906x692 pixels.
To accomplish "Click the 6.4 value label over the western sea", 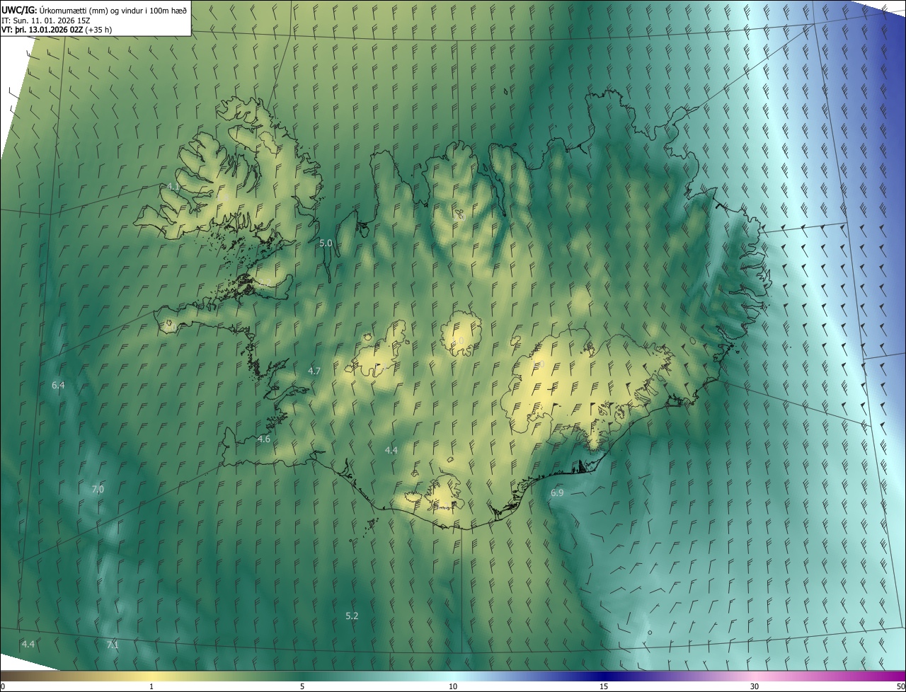I will tap(58, 385).
